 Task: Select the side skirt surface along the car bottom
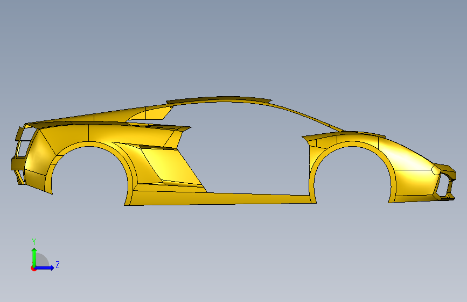(220, 198)
